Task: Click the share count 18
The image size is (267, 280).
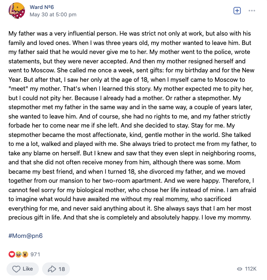Action: [62, 269]
